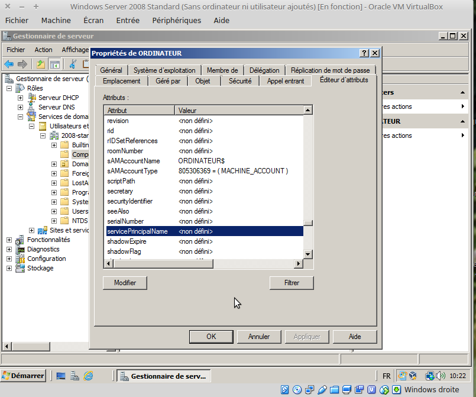Expand the Diagnostics tree node
476x397 pixels.
9,249
